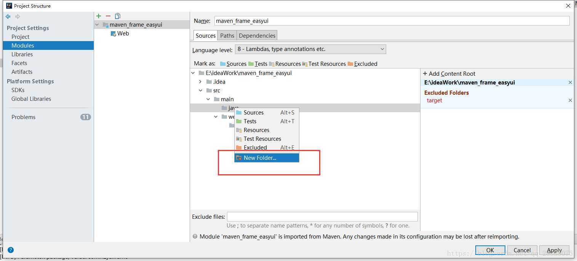Screen dimensions: 577x261
Task: Click the IntelliJ icon in the dialog title bar
Action: [x=9, y=6]
